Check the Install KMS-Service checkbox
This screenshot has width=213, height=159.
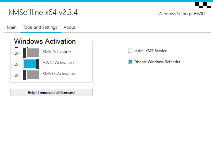point(130,51)
